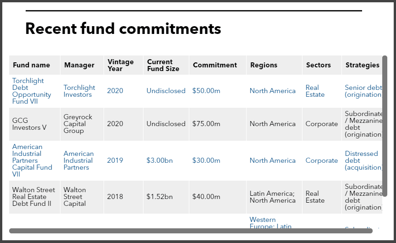
Task: Click American Industrial row's Corporate sector
Action: pos(321,160)
